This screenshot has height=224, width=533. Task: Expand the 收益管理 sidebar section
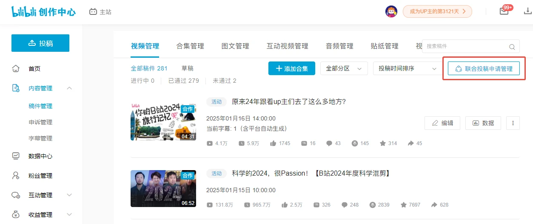(x=69, y=215)
